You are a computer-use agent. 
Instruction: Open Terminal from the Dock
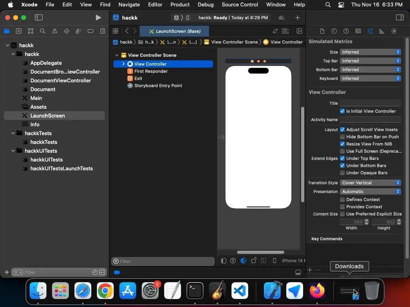pos(195,291)
